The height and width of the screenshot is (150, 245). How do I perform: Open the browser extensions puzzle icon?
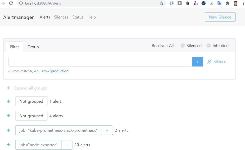click(x=227, y=3)
